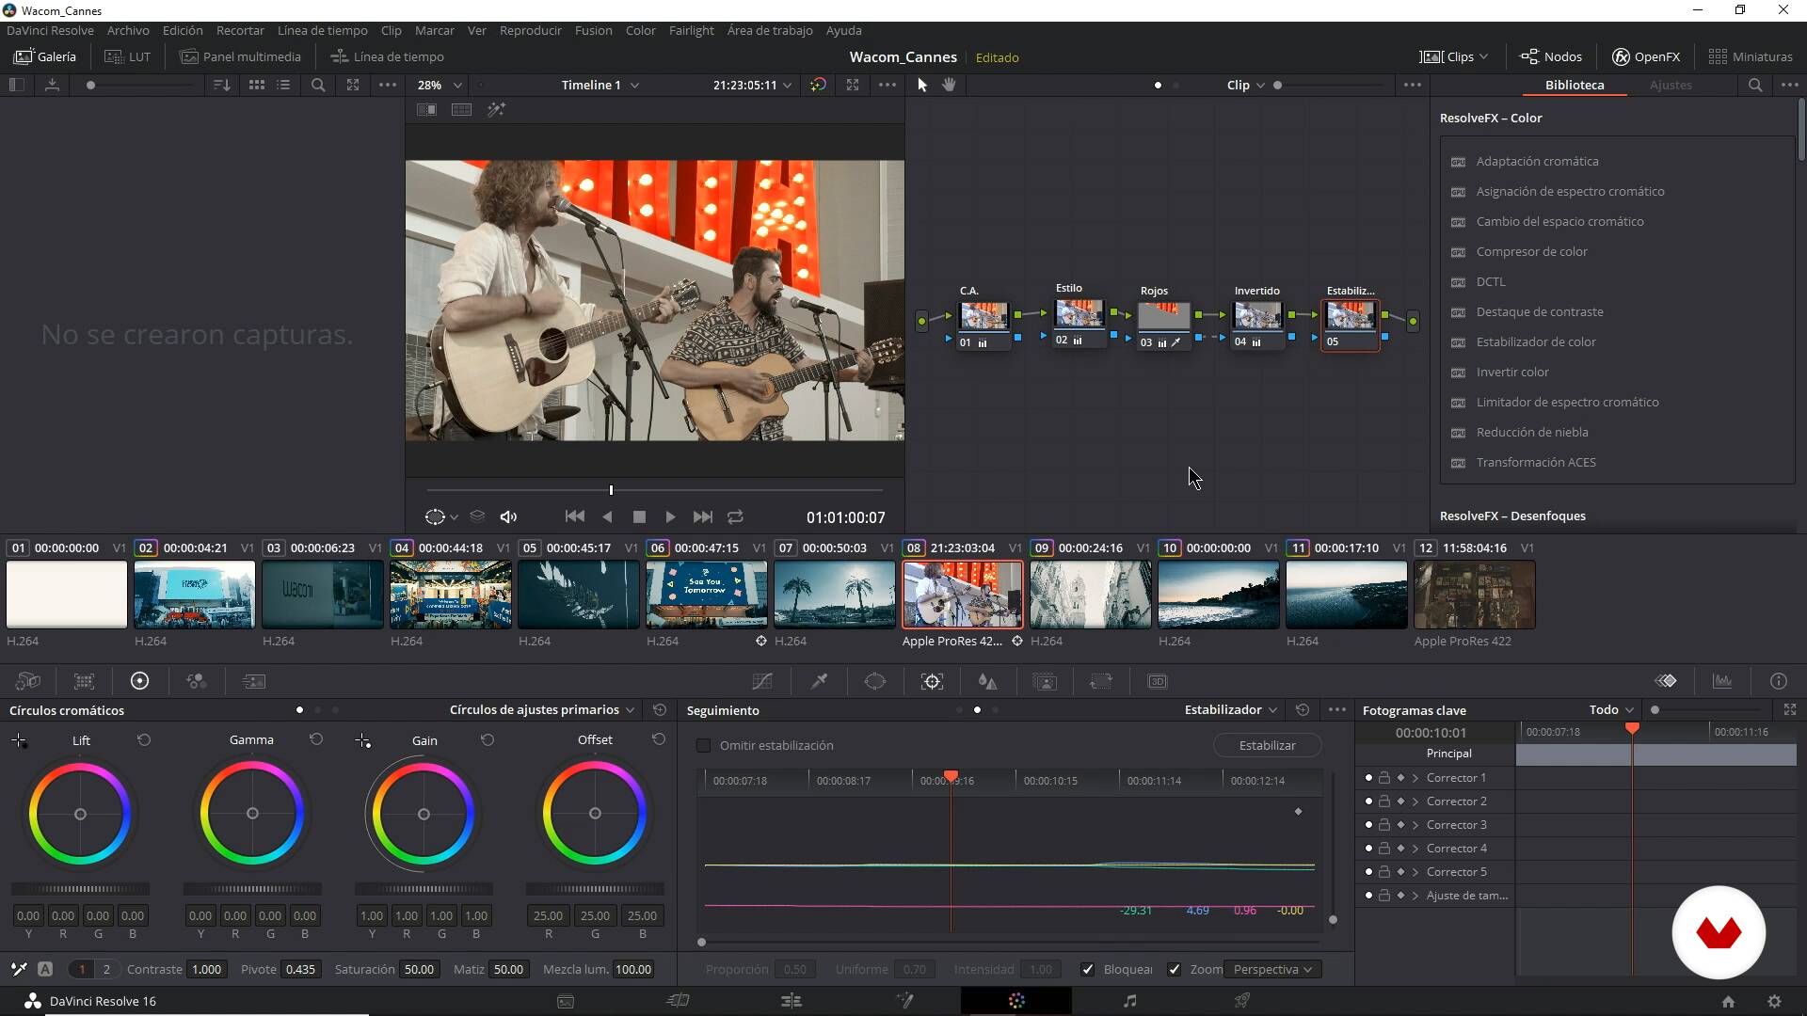Screen dimensions: 1807x1016
Task: Select the Biblioteca tab
Action: [x=1575, y=85]
